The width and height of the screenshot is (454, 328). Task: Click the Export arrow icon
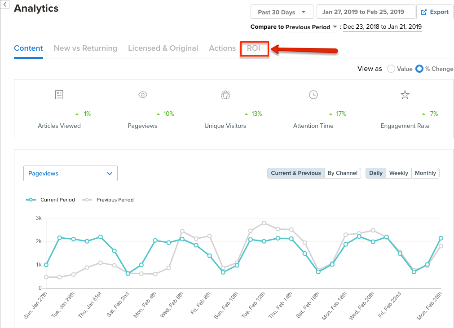click(423, 12)
